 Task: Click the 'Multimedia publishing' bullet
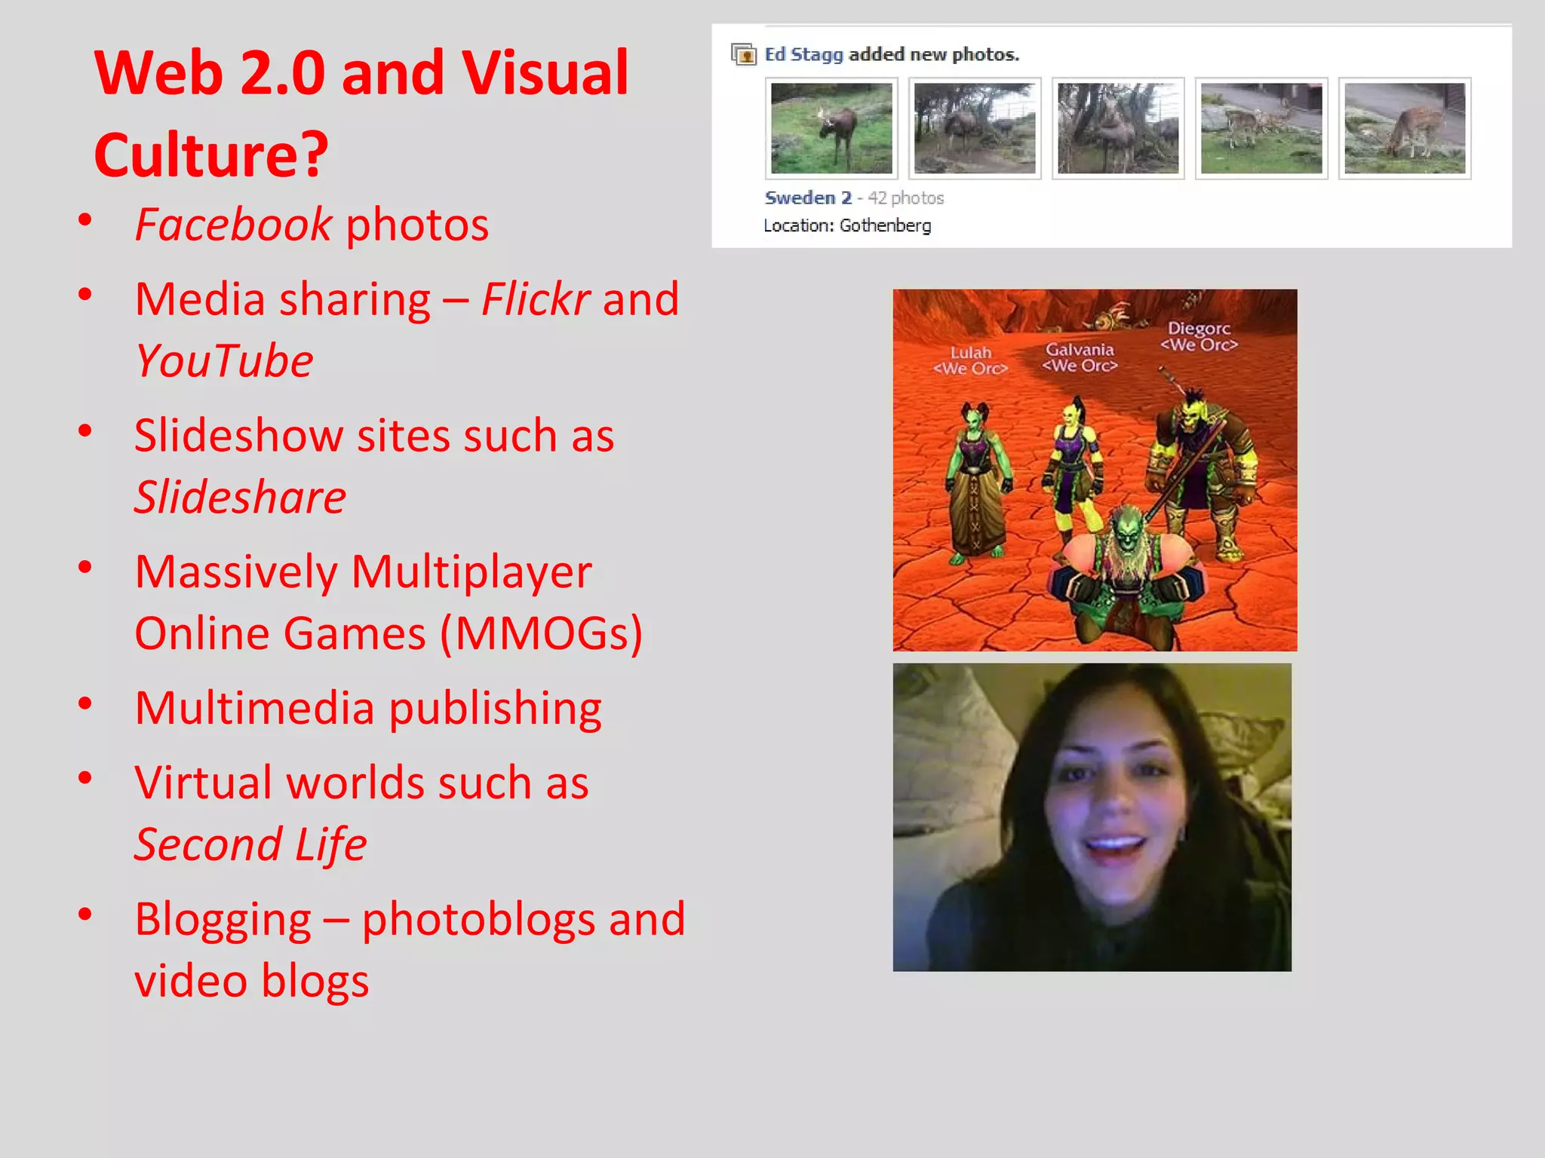coord(368,708)
